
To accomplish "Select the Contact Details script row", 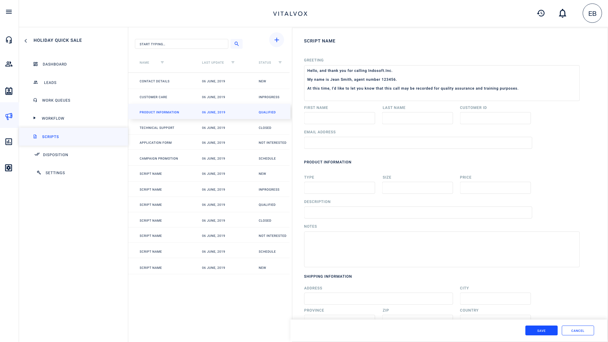I will [x=209, y=81].
